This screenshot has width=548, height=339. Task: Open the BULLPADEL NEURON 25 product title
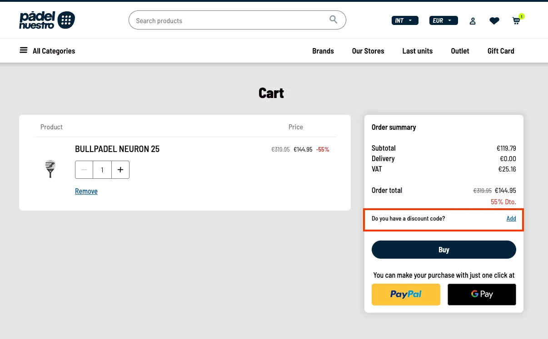coord(117,149)
